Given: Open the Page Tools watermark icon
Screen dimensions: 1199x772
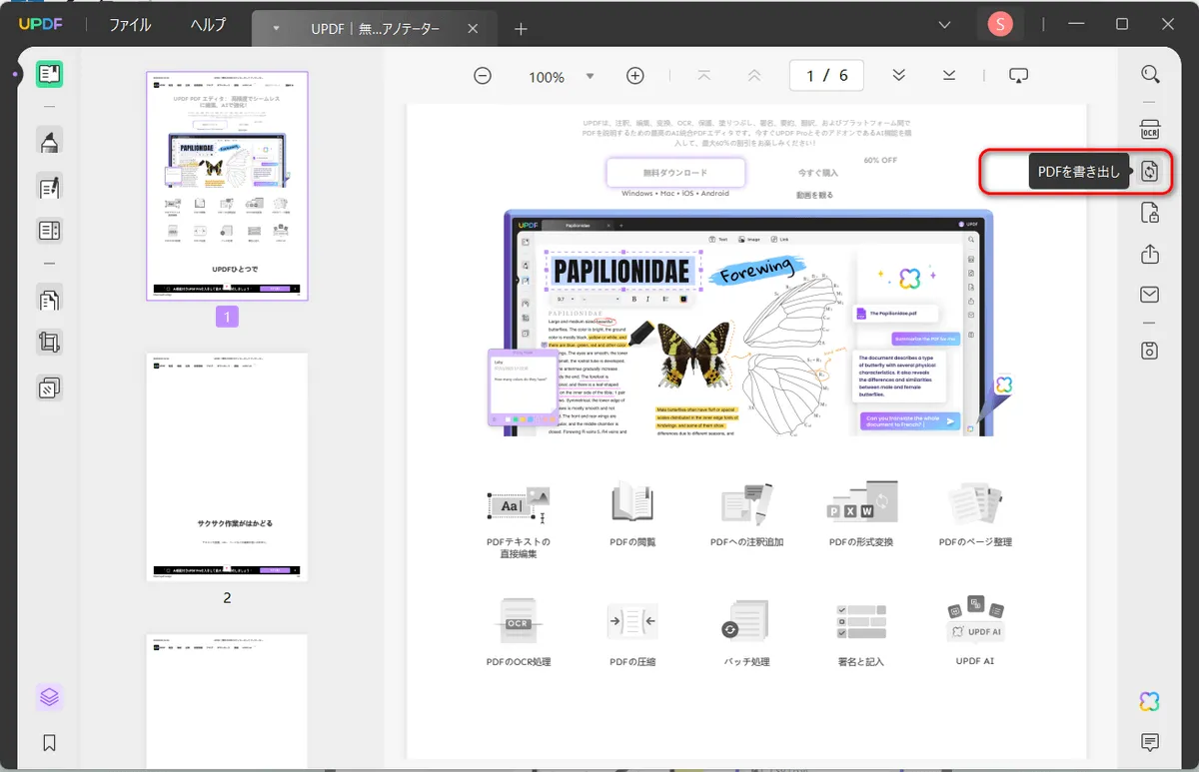Looking at the screenshot, I should [x=49, y=387].
